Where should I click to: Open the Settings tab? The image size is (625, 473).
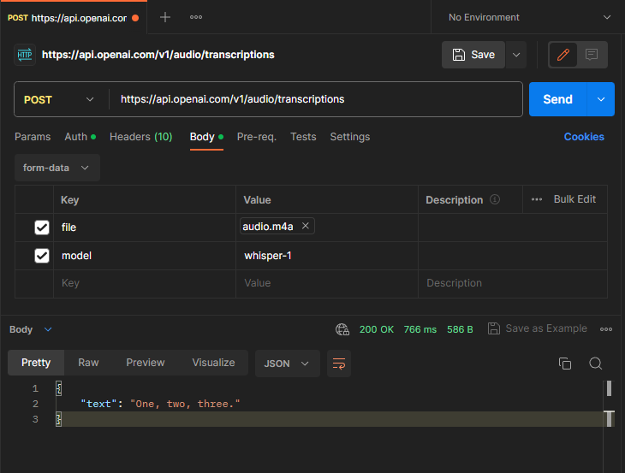pyautogui.click(x=350, y=137)
